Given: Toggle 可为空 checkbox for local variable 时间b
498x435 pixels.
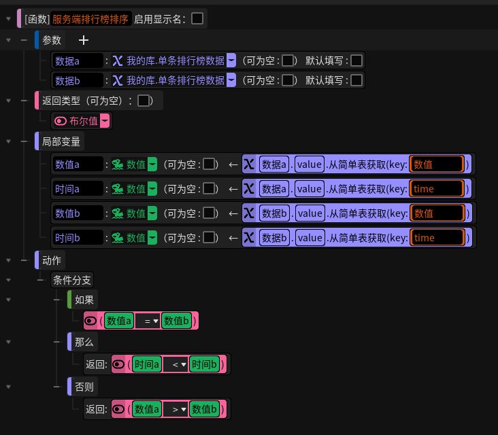Looking at the screenshot, I should [x=209, y=237].
